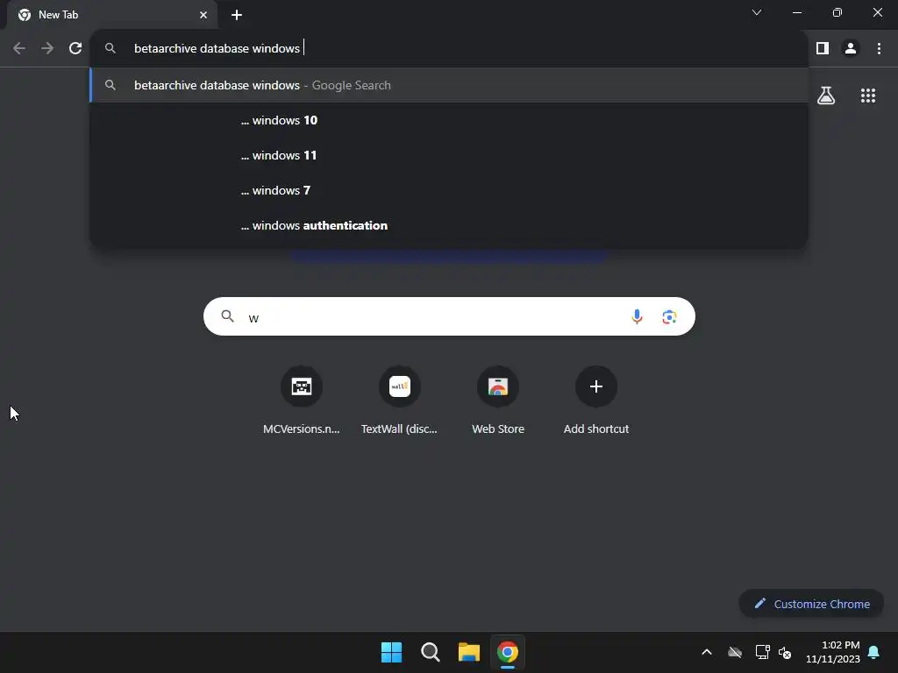The width and height of the screenshot is (898, 673).
Task: Click the magnifier icon in the address bar
Action: (x=110, y=49)
